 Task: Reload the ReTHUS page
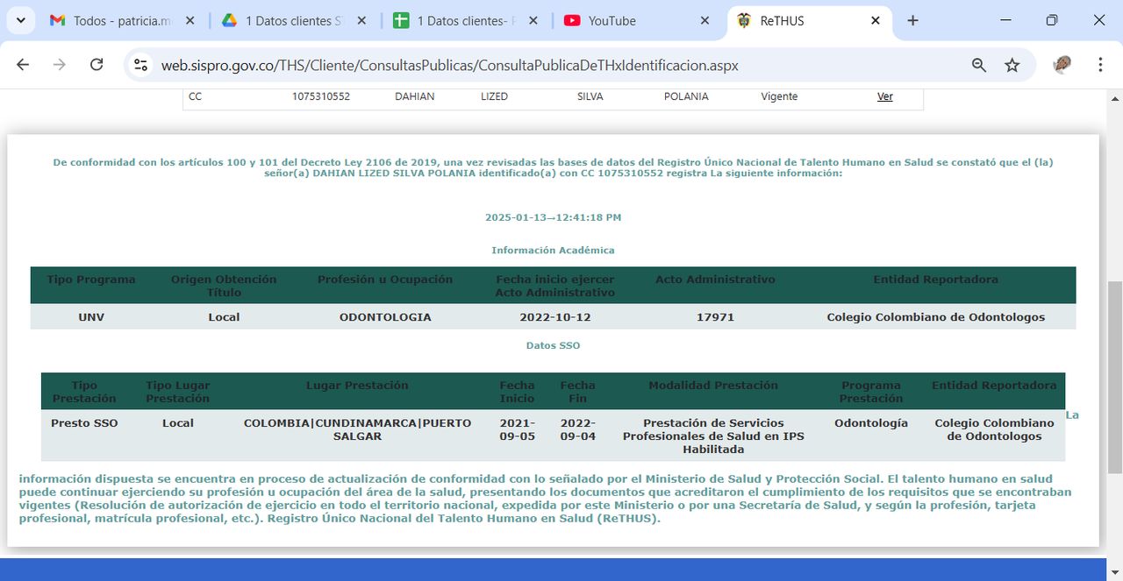tap(97, 65)
